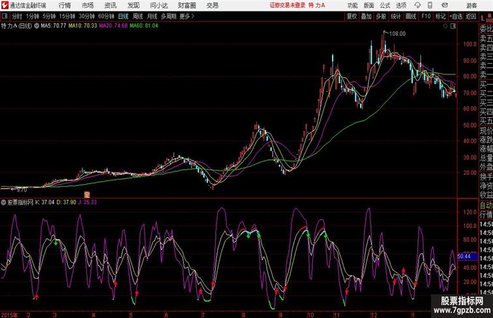Open the 版面 menu
This screenshot has width=493, height=318.
(x=369, y=5)
